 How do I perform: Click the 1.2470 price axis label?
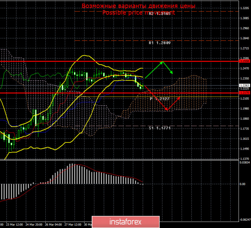pos(245,68)
